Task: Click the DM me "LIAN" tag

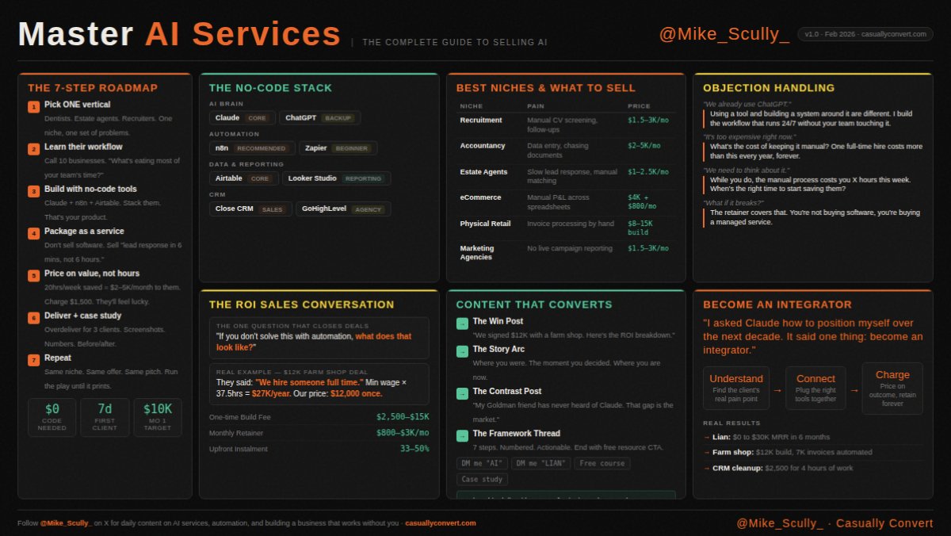Action: [540, 463]
